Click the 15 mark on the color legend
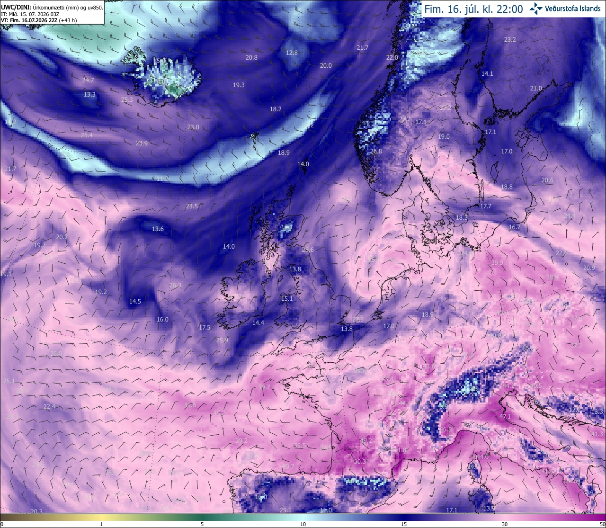This screenshot has width=606, height=528. pyautogui.click(x=404, y=524)
